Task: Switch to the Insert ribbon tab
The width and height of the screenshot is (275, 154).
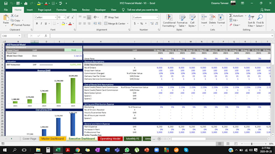Action: (x=30, y=10)
